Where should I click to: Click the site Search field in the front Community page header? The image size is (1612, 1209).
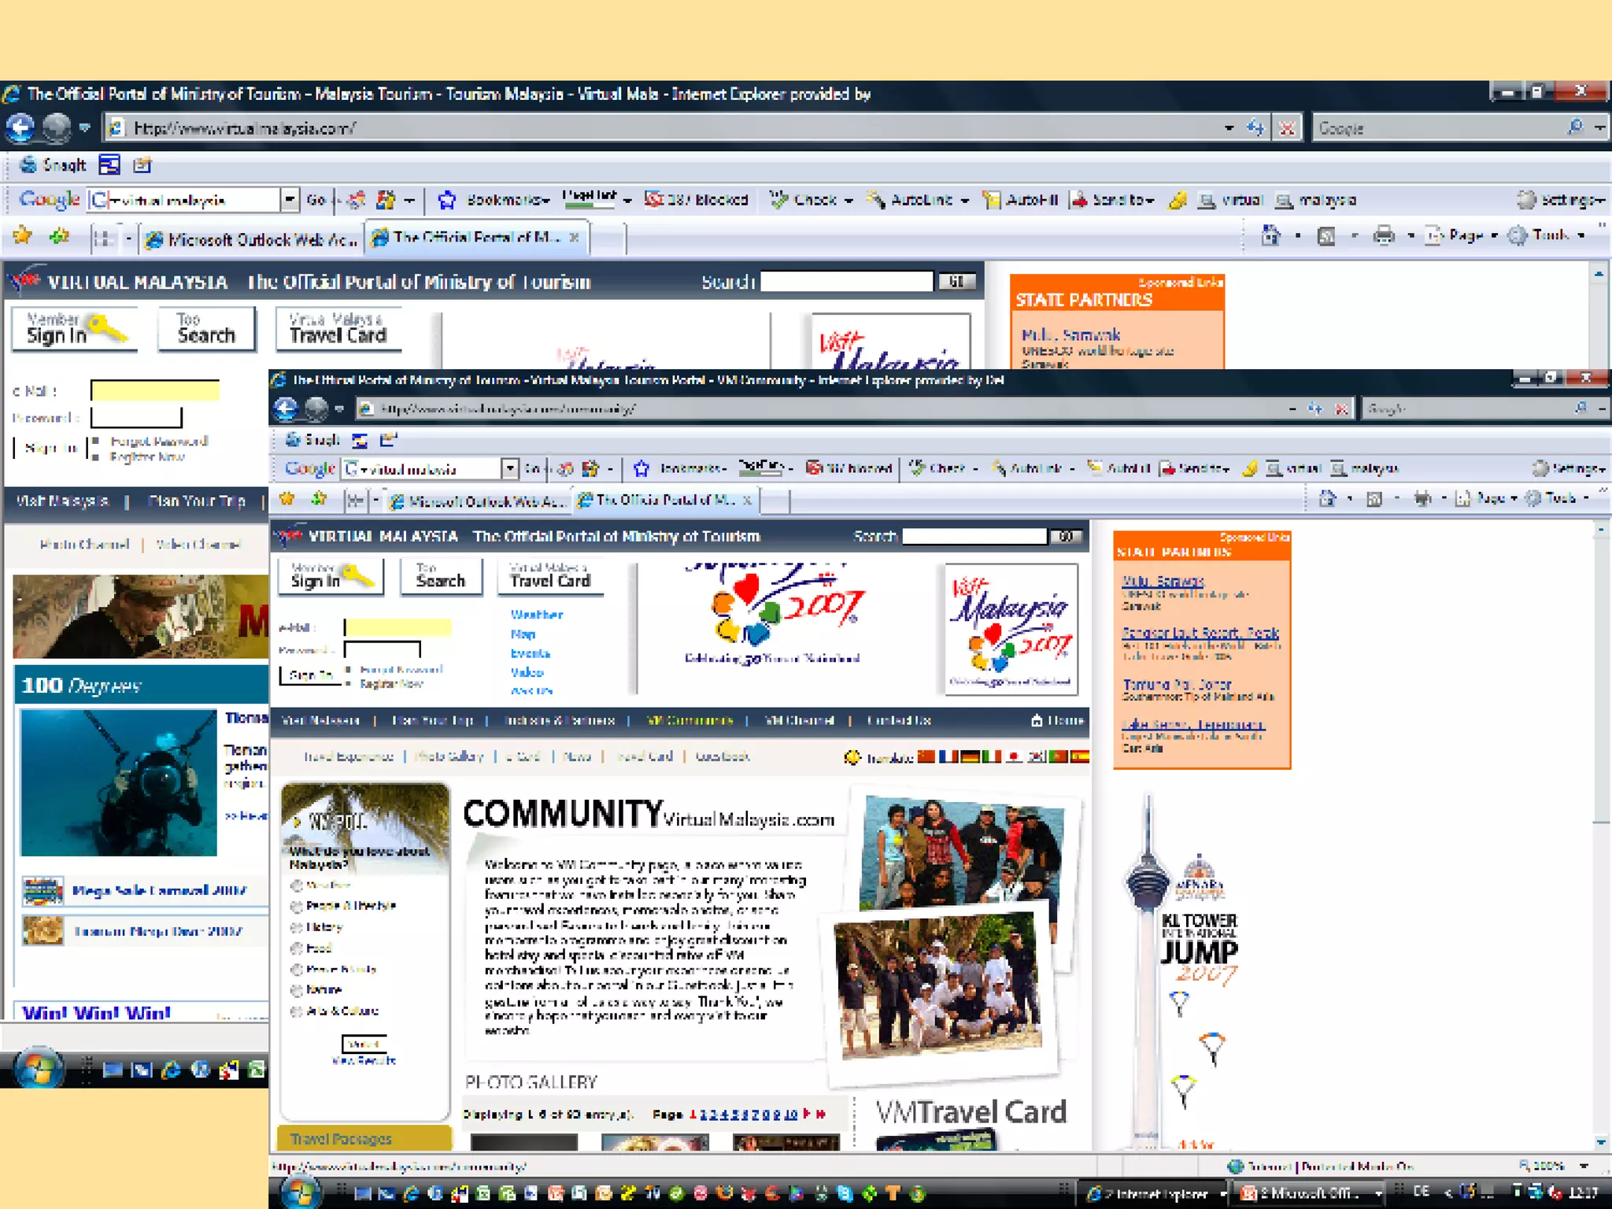point(974,536)
